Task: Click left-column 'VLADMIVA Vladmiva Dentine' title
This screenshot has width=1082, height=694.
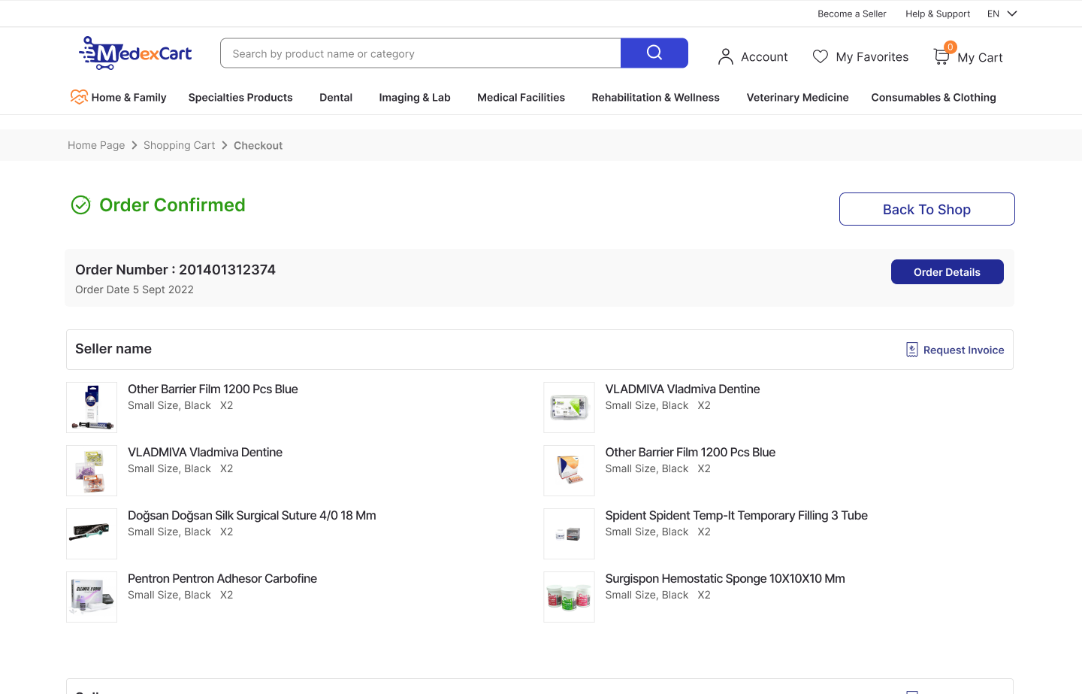Action: click(205, 452)
